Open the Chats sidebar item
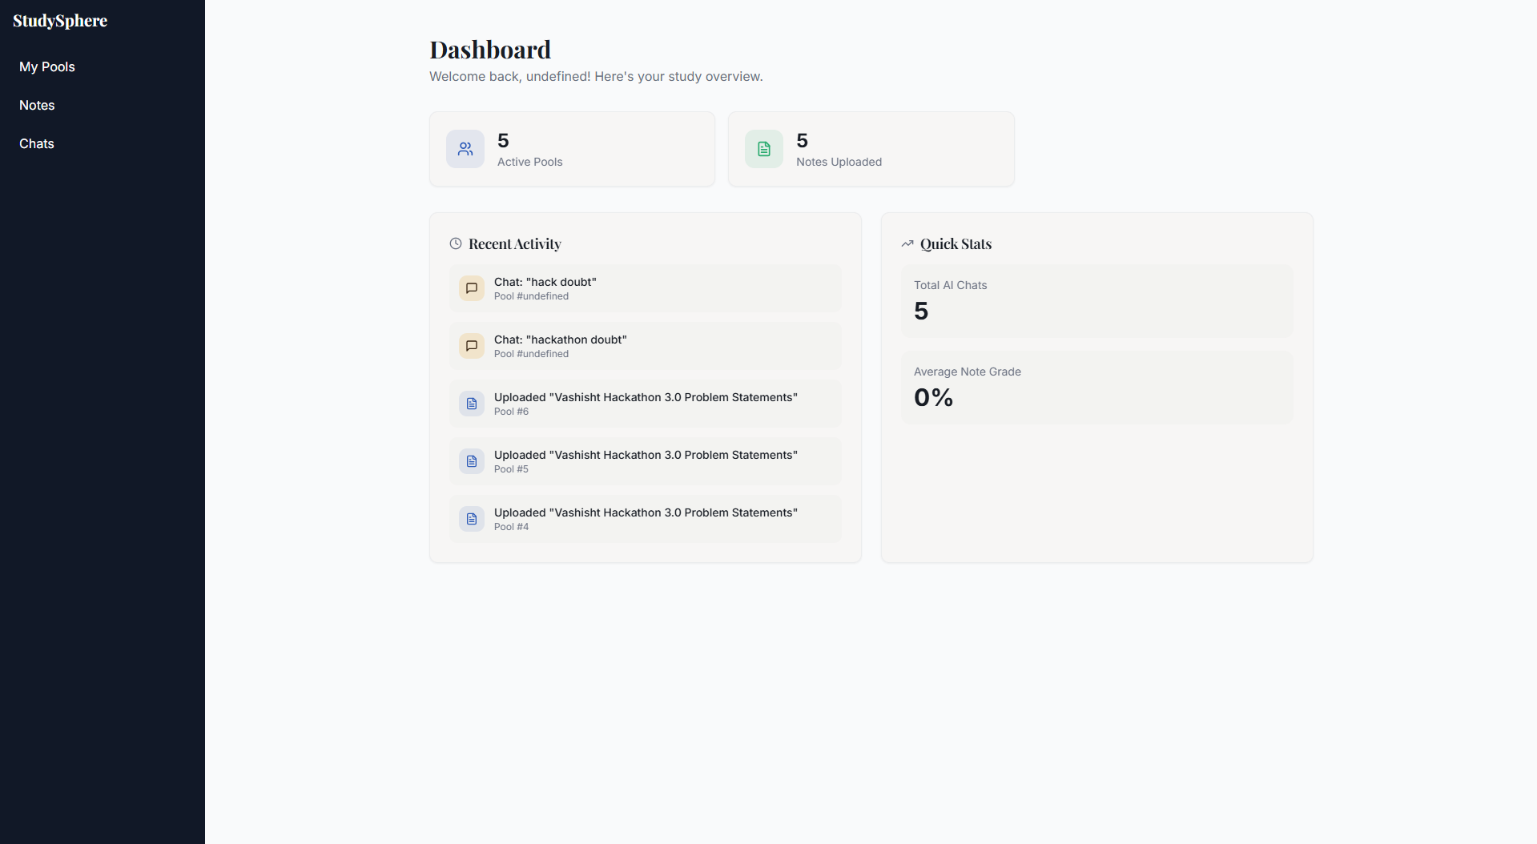Viewport: 1537px width, 844px height. (x=37, y=143)
